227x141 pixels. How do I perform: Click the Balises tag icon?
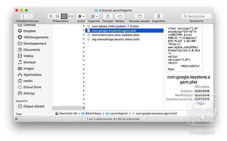click(x=120, y=16)
